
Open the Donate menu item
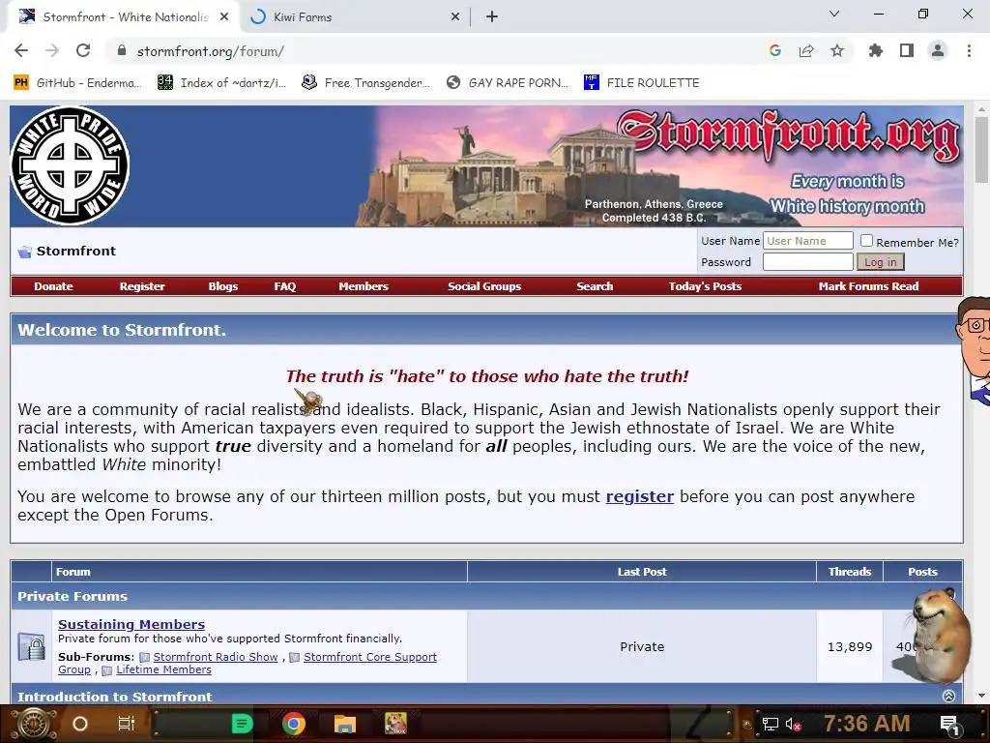[x=54, y=286]
